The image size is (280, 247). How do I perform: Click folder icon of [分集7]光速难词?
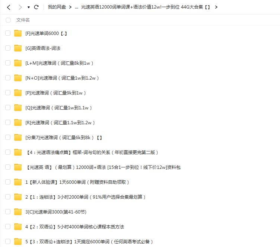tap(18, 137)
